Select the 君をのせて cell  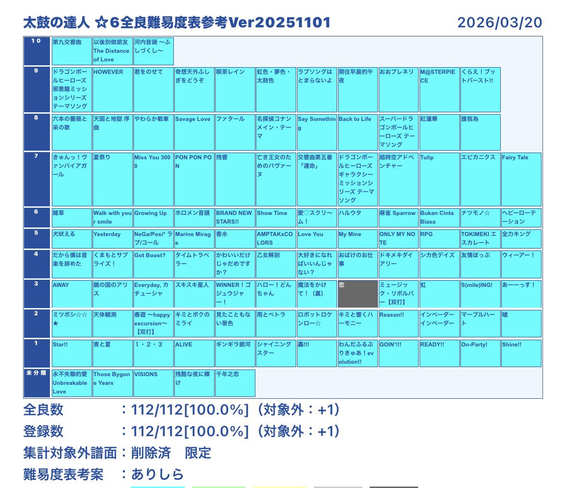153,89
